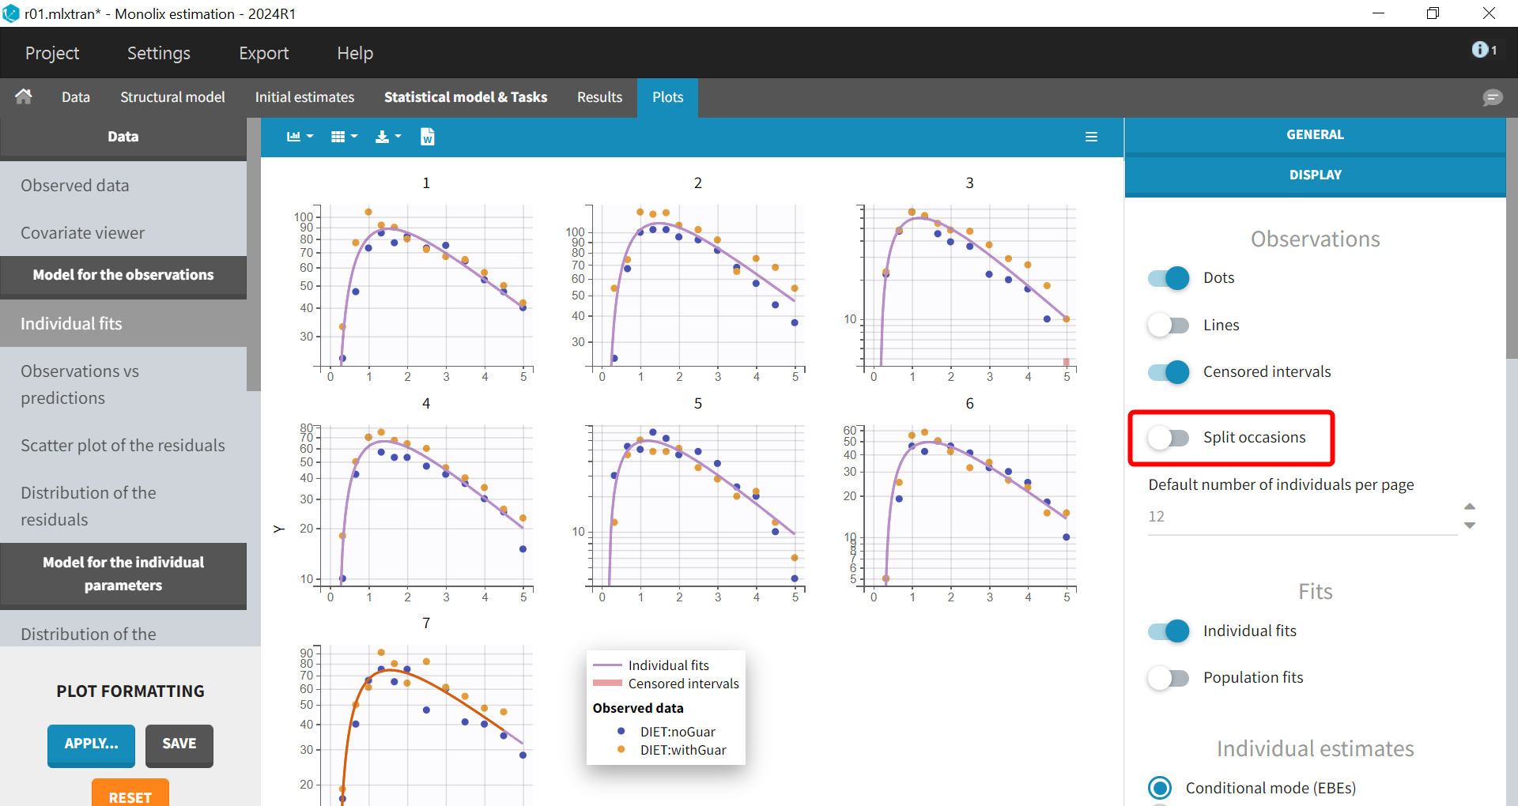Switch to the Results tab
The height and width of the screenshot is (806, 1518).
[x=599, y=97]
